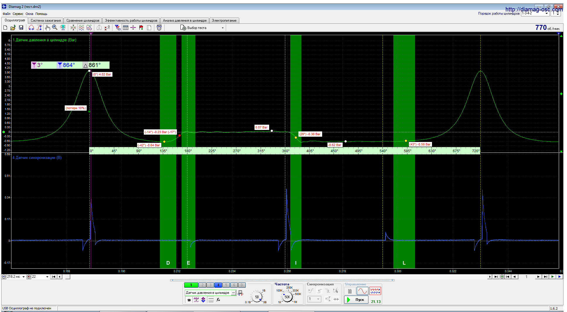Click the purple horizontal divider line icon
The height and width of the screenshot is (312, 567).
133,28
